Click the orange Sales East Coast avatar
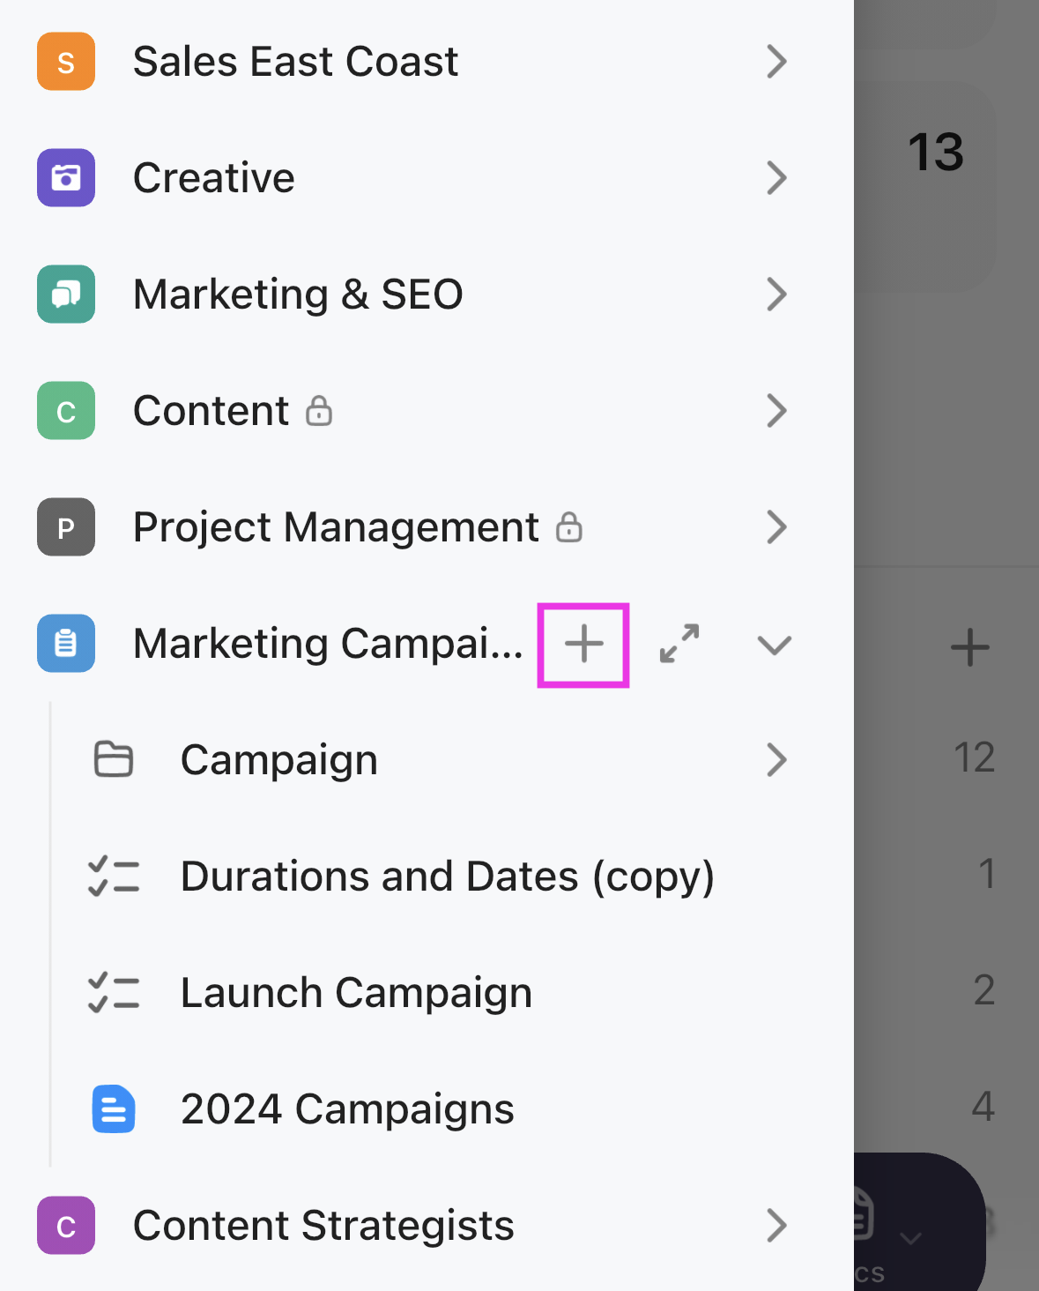The width and height of the screenshot is (1039, 1291). coord(66,62)
